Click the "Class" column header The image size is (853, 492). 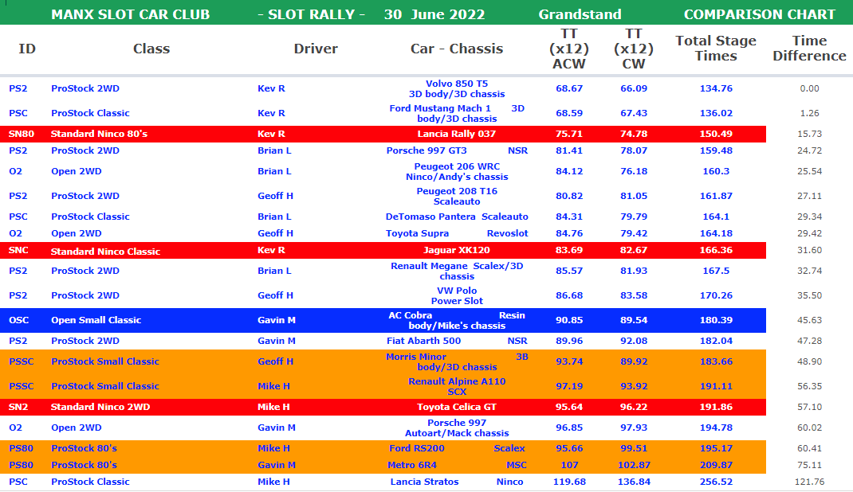click(x=151, y=49)
